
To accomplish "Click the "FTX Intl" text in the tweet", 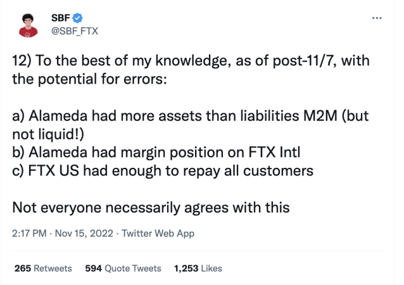I will pos(275,152).
